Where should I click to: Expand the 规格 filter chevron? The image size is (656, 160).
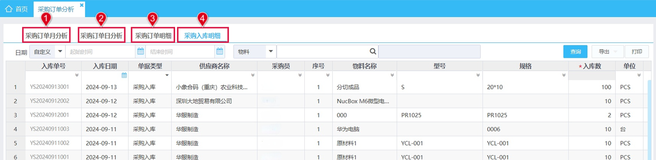[x=563, y=75]
